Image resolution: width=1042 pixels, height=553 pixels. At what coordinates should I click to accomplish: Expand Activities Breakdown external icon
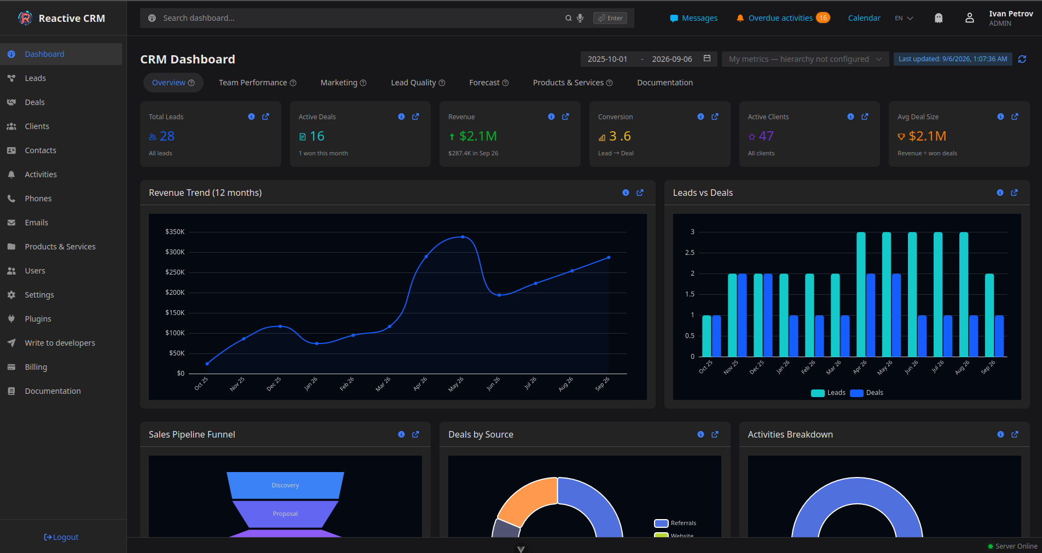(1015, 434)
